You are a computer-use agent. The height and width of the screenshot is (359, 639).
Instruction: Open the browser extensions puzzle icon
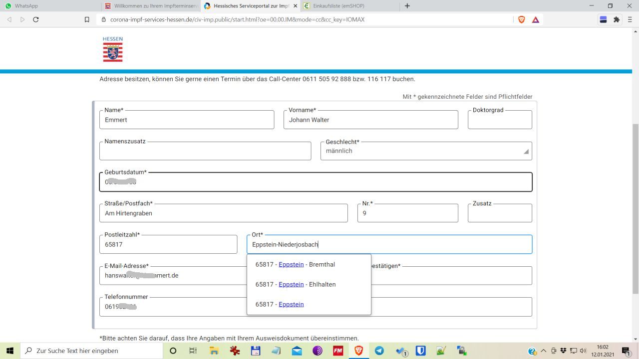click(617, 19)
